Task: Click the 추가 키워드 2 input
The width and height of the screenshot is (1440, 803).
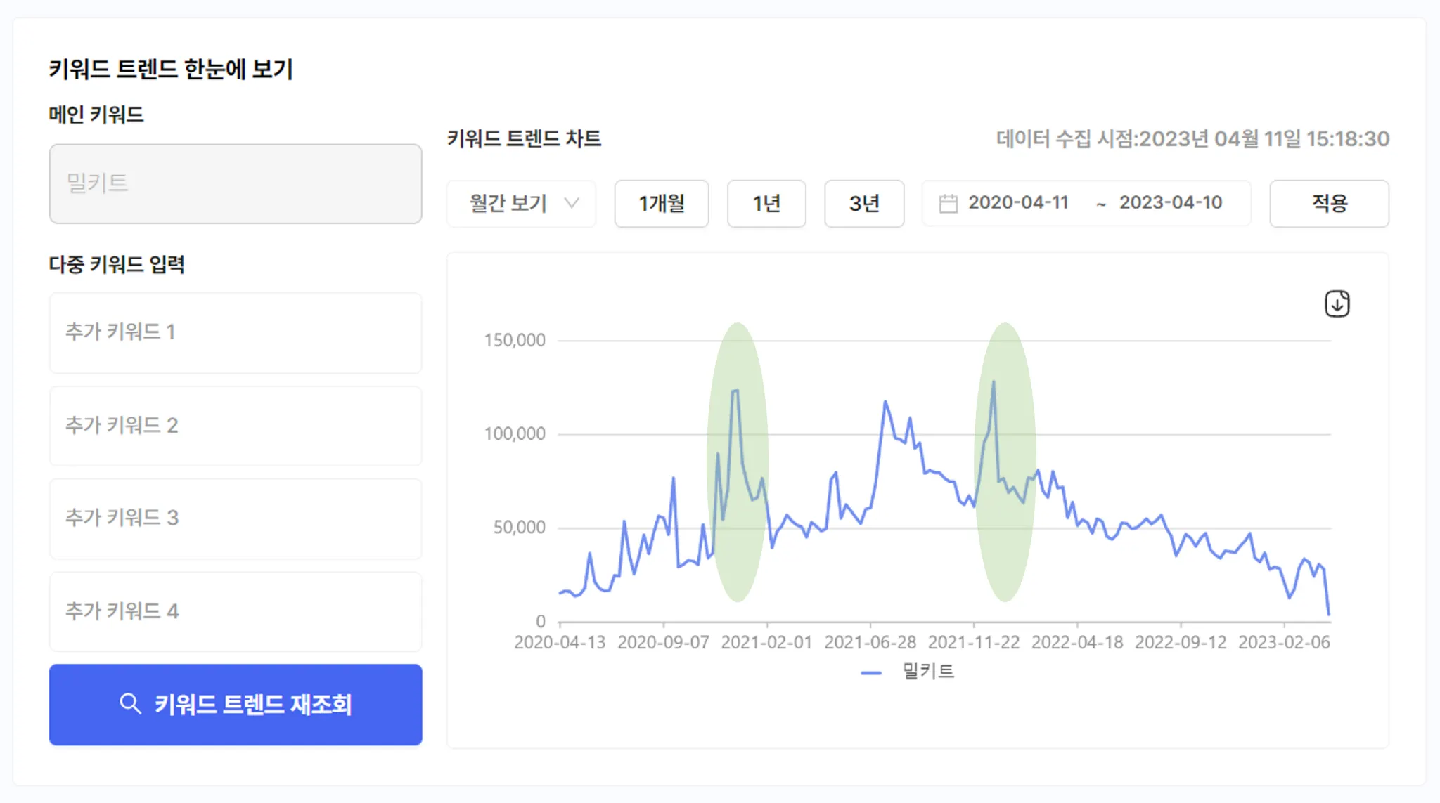Action: tap(236, 426)
